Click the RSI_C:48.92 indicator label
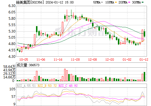Viewport: 151px width, 106px height. coord(68,86)
